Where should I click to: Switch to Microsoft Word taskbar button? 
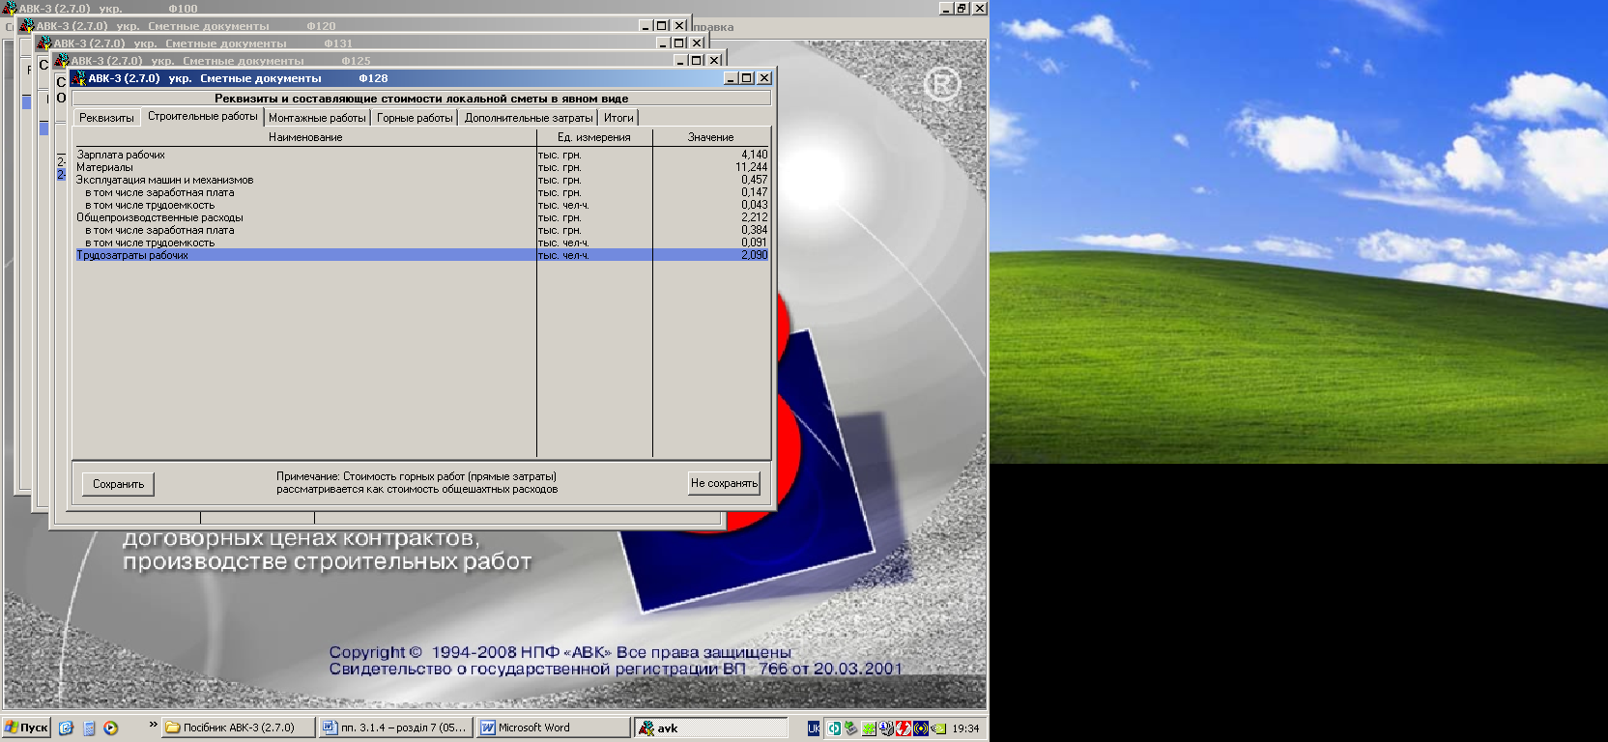click(x=554, y=728)
